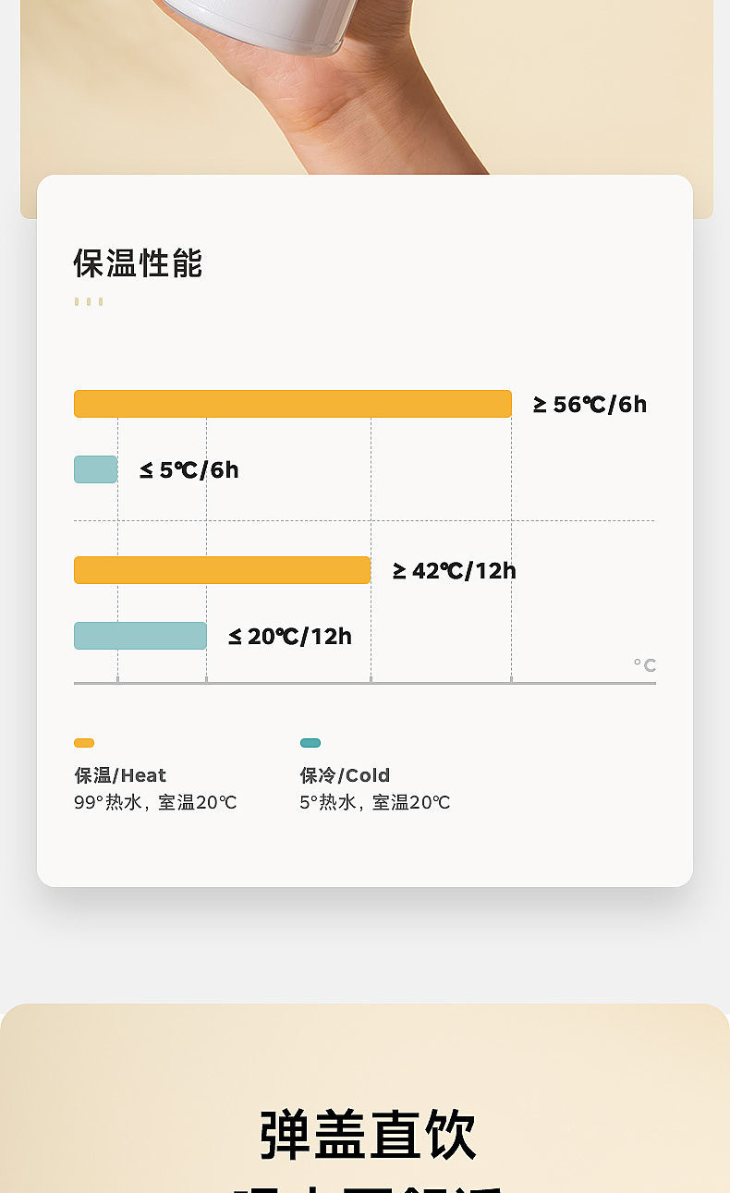Click the white cup base in the photo
This screenshot has height=1193, width=730.
pyautogui.click(x=268, y=23)
